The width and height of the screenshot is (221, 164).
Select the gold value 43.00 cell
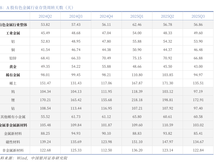coord(198,67)
